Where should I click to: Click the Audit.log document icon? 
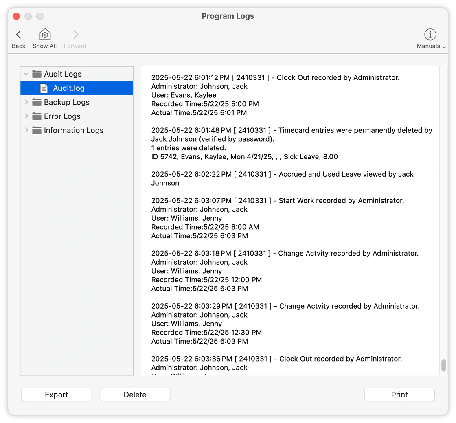click(44, 88)
